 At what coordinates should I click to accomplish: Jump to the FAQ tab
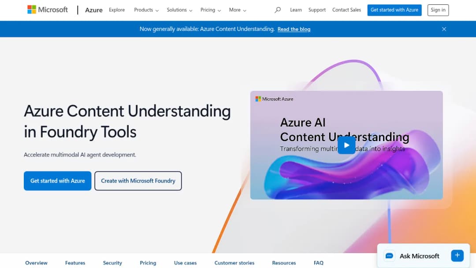(319, 263)
